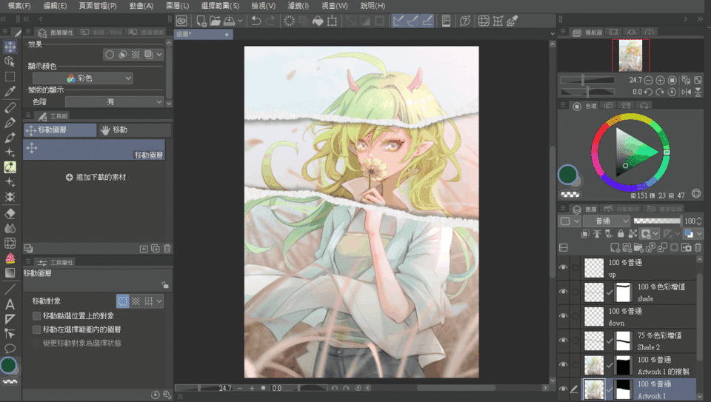Select the 移動圖層 sub tool group tab
This screenshot has height=402, width=711.
[x=60, y=130]
